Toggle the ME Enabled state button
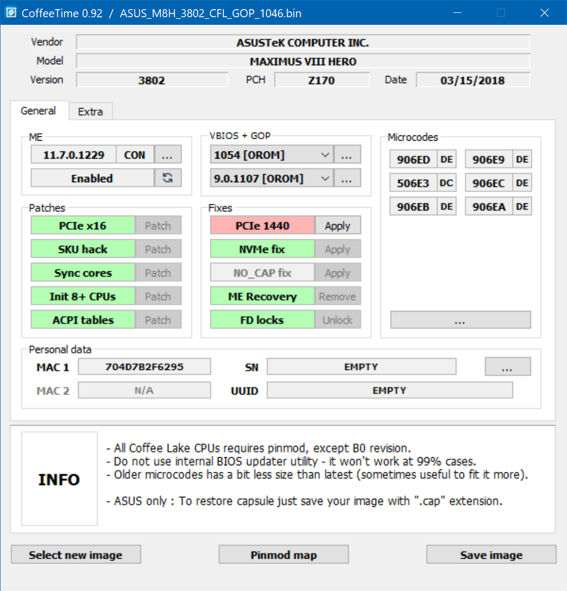This screenshot has height=591, width=567. coord(92,178)
